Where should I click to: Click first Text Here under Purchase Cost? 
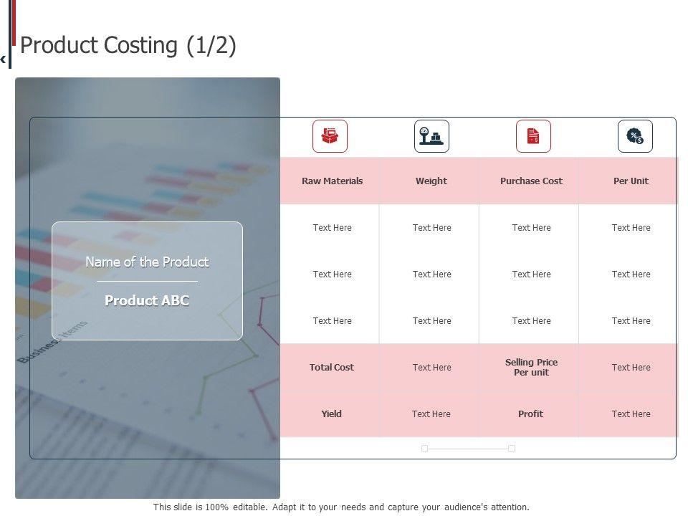coord(531,228)
